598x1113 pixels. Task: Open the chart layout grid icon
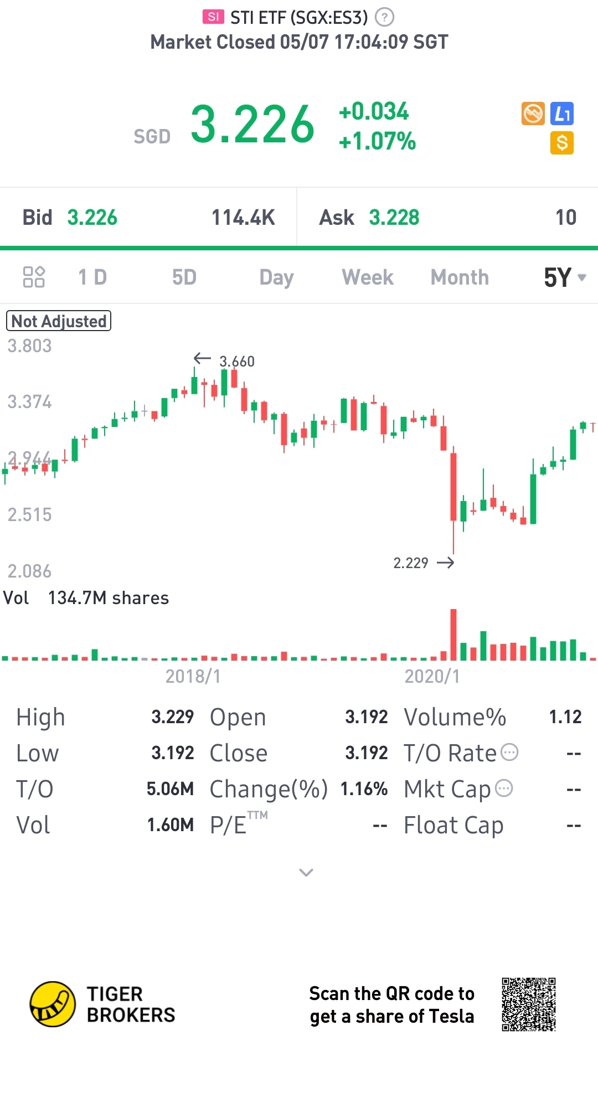point(34,277)
